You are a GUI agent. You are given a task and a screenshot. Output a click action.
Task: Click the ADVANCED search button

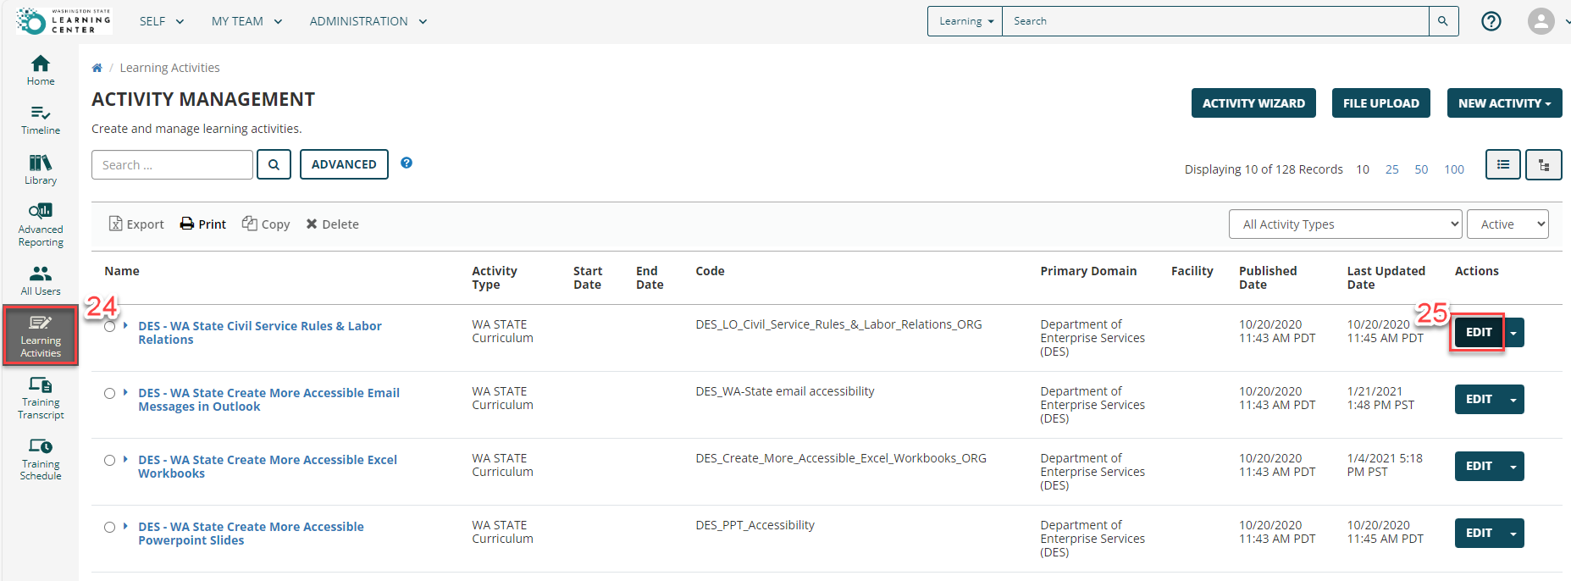pos(344,164)
